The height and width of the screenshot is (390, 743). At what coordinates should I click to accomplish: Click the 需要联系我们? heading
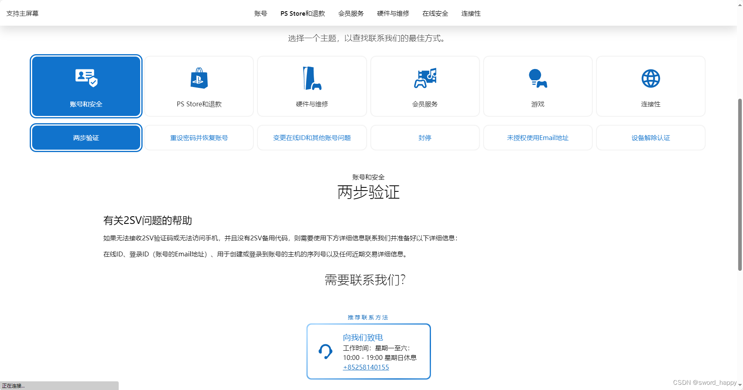tap(365, 280)
